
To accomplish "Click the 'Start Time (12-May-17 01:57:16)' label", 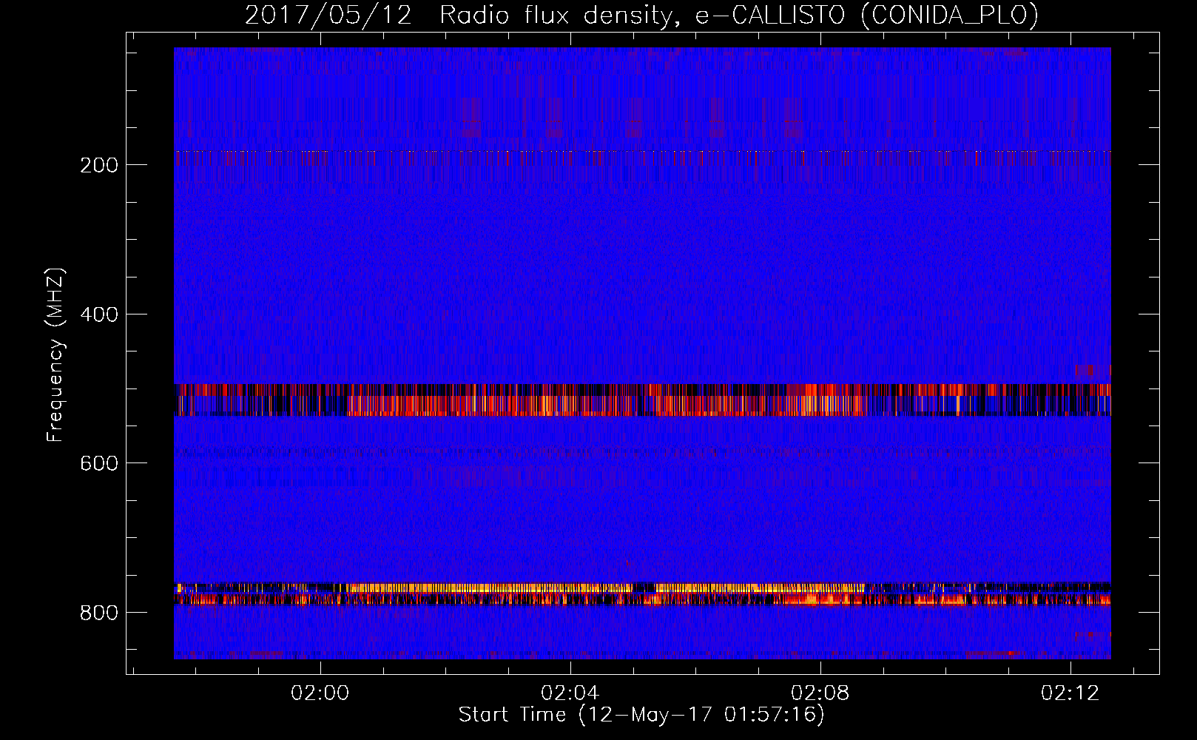I will tap(641, 715).
